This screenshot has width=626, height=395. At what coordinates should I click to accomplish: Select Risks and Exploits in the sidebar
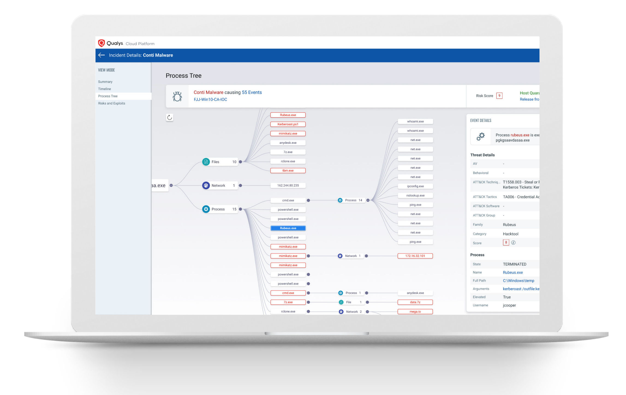pos(112,103)
